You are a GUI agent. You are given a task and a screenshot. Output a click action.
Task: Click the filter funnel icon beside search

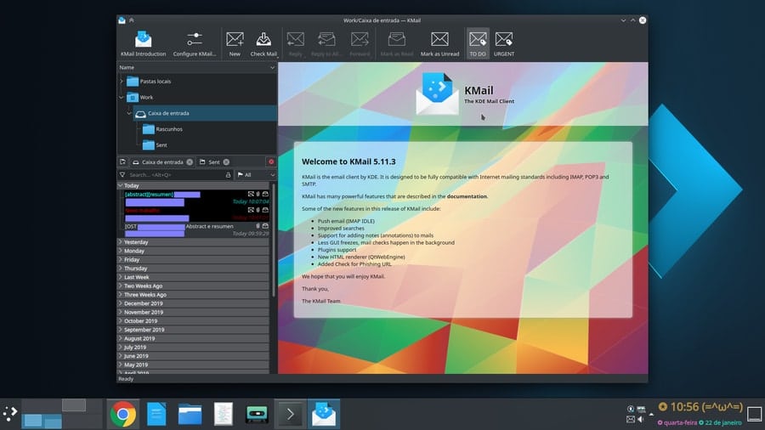click(122, 174)
